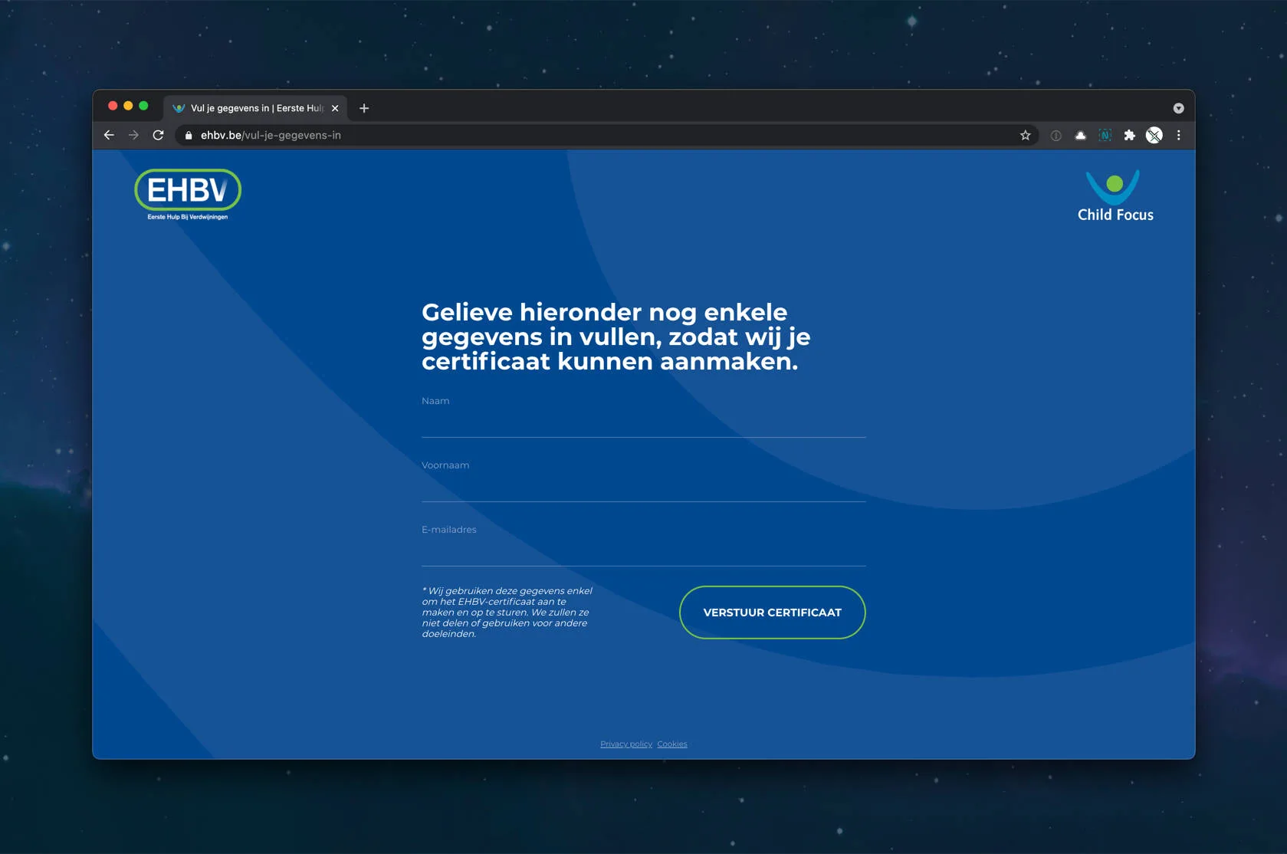
Task: Click the Verstuur Certificaat button
Action: pos(772,613)
